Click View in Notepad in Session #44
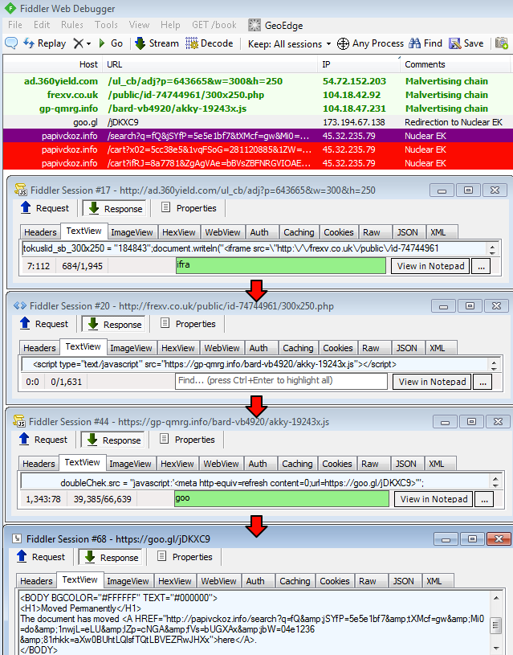 click(x=433, y=499)
